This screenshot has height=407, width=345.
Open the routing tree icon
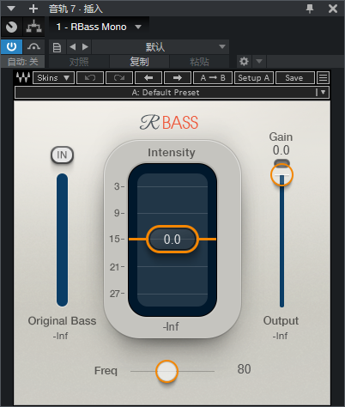pyautogui.click(x=33, y=27)
